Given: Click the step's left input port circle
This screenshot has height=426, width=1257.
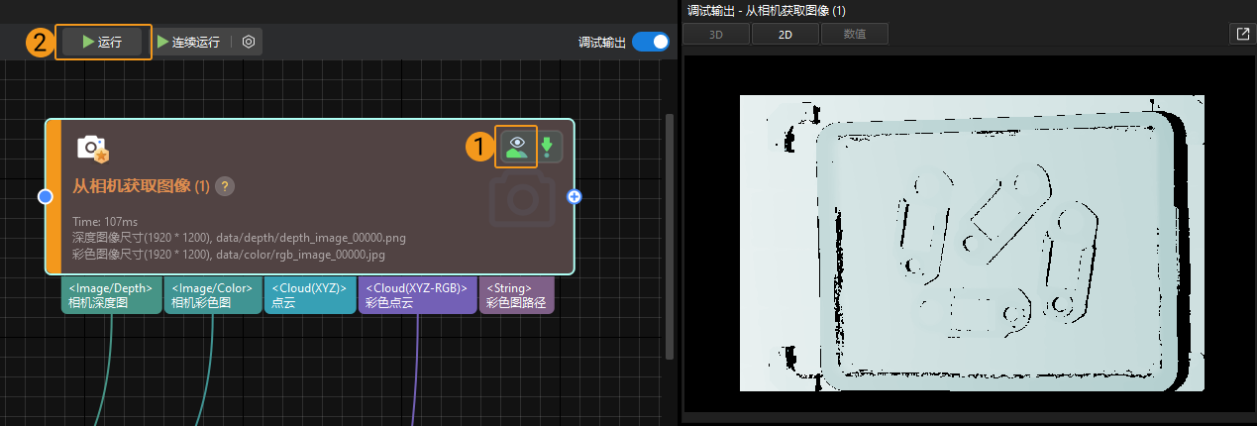Looking at the screenshot, I should (45, 197).
